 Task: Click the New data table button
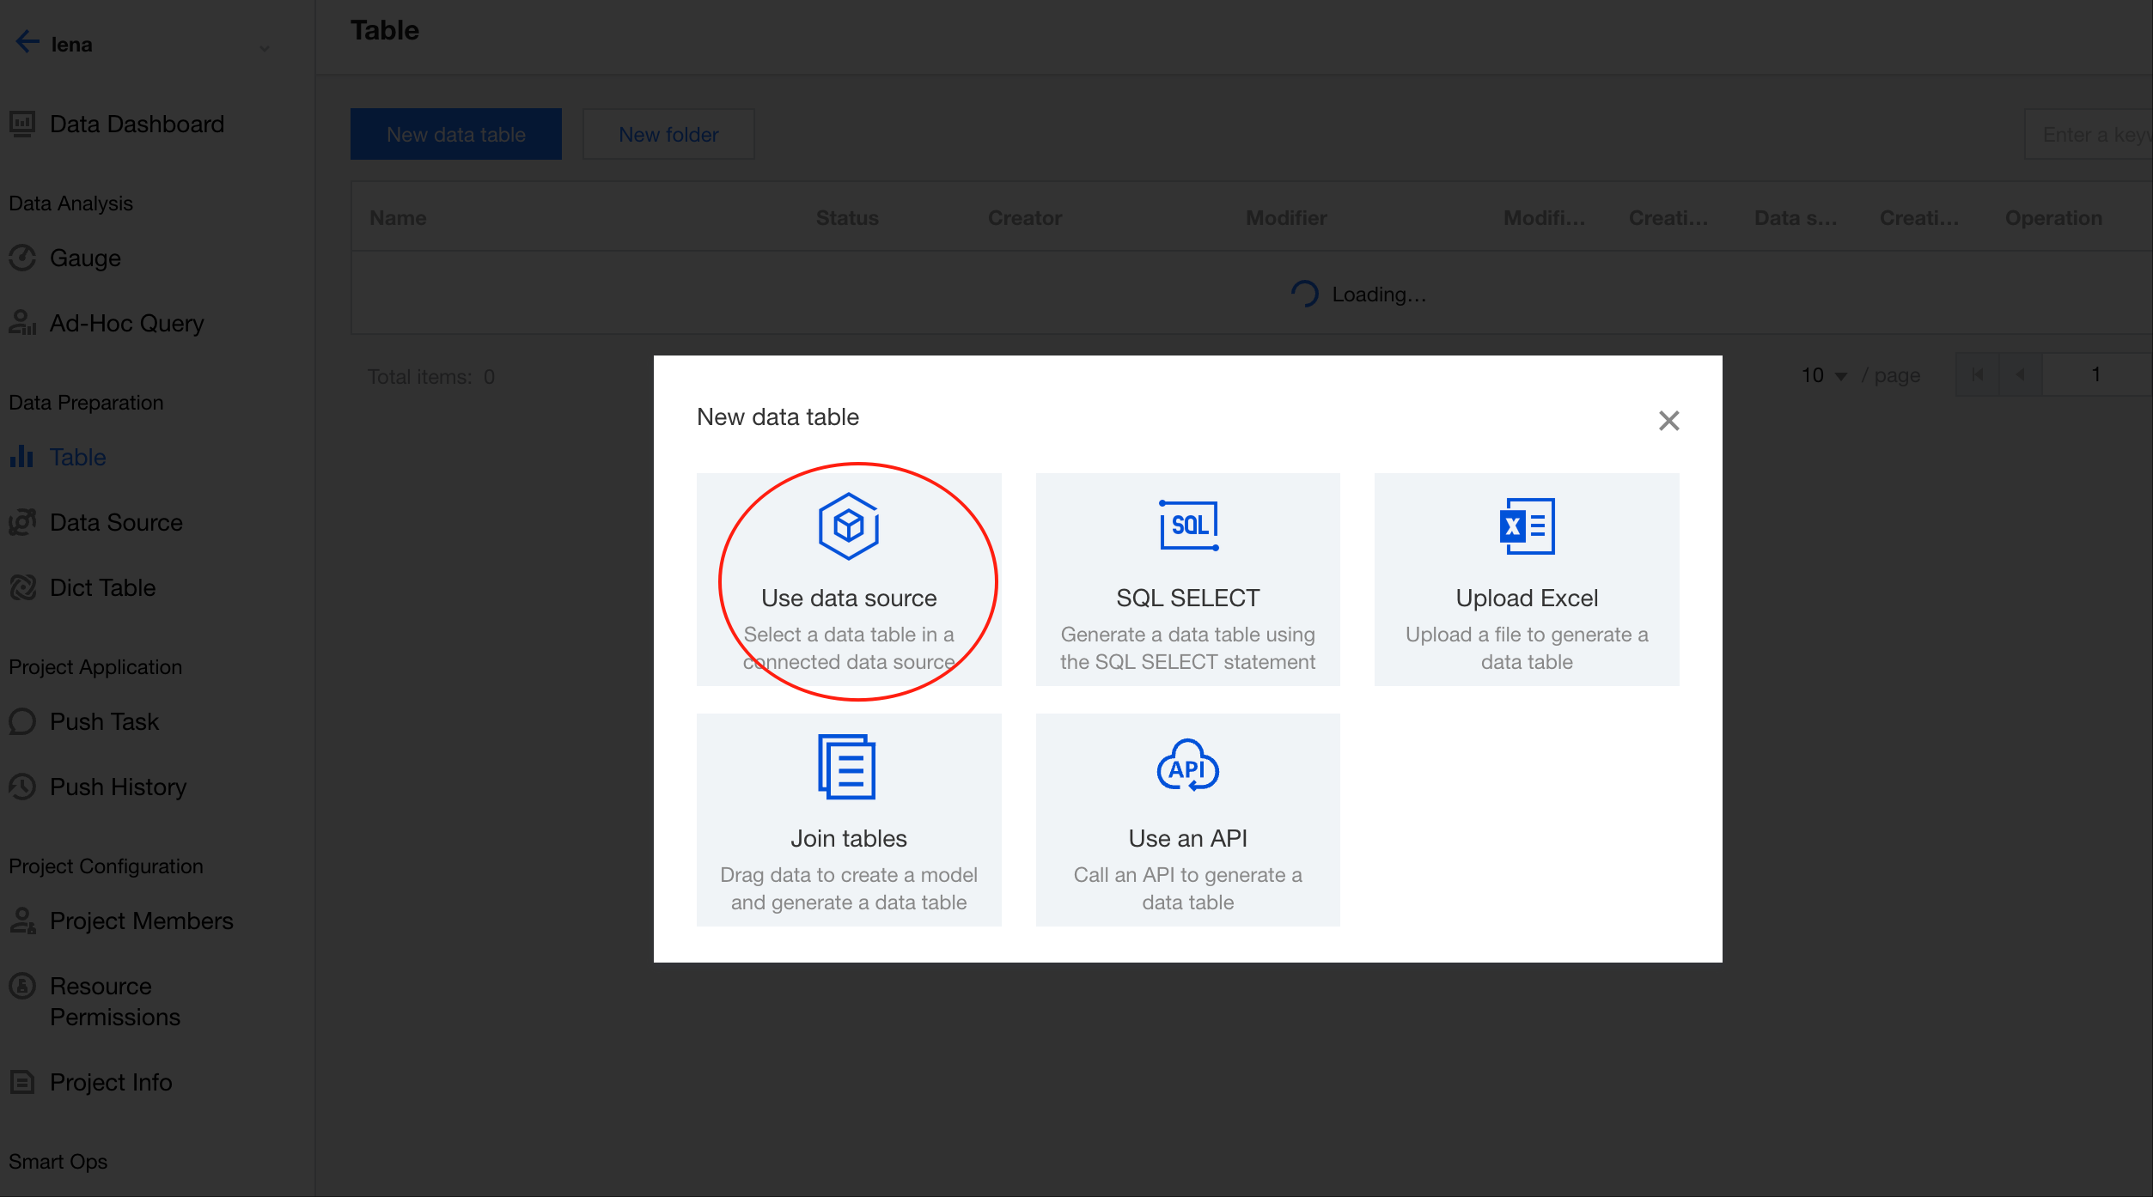point(455,135)
